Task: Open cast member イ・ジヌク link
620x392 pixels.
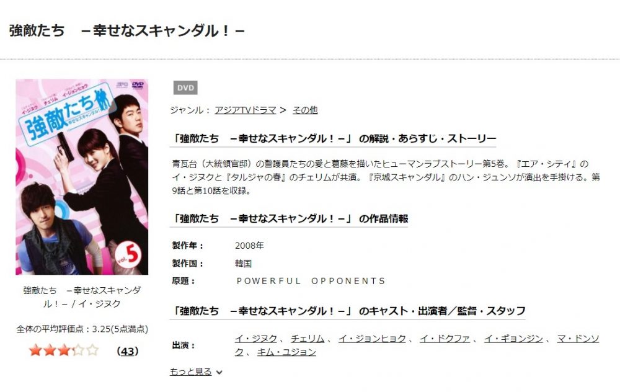Action: point(256,339)
